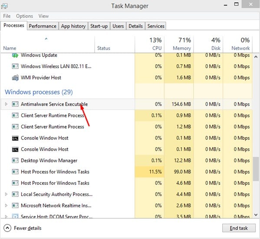Select the Desktop Window Manager process
Image resolution: width=260 pixels, height=239 pixels.
click(126, 160)
